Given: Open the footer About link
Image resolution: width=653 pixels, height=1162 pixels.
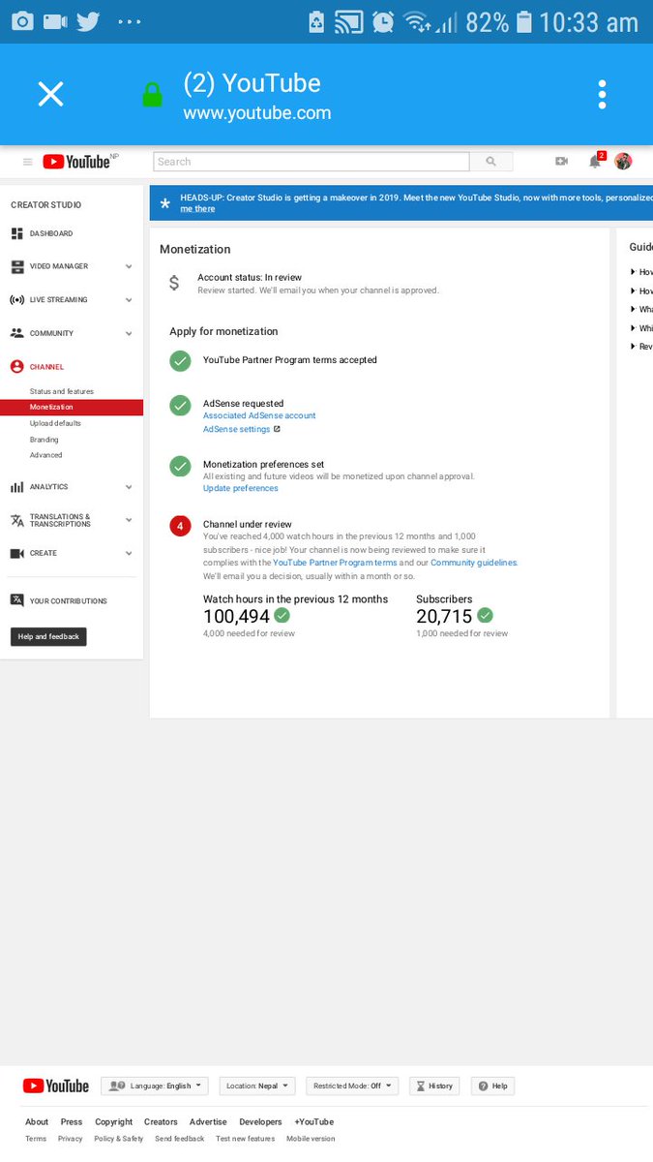Looking at the screenshot, I should pyautogui.click(x=37, y=1122).
